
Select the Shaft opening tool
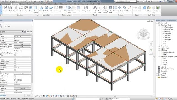pyautogui.click(x=115, y=9)
